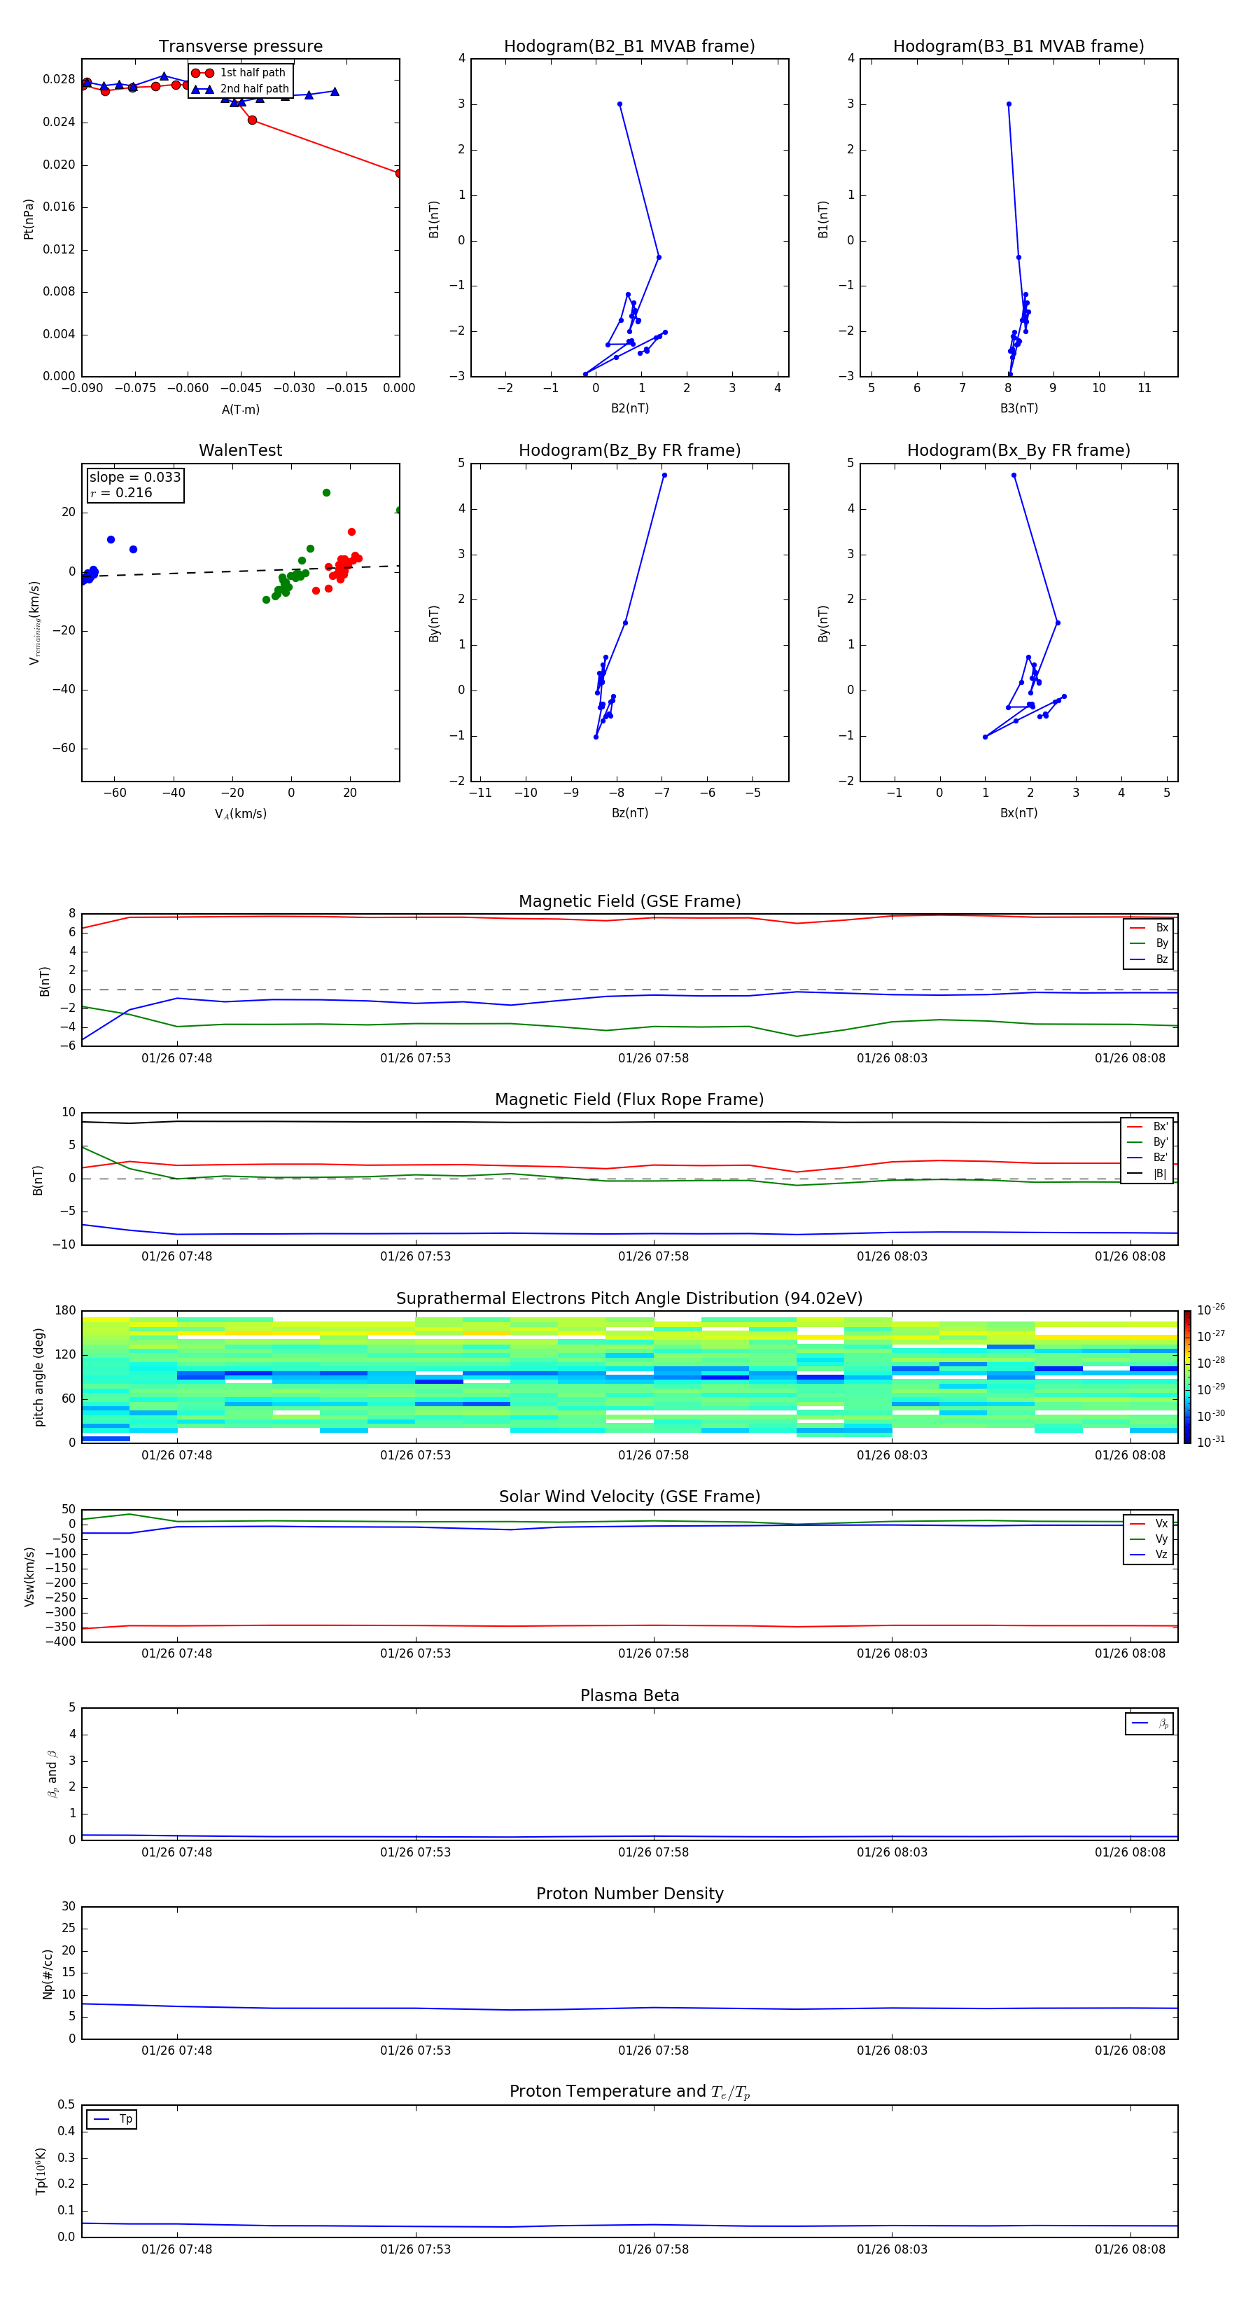Click the "Vz" velocity legend entry
The height and width of the screenshot is (2311, 1260).
[1149, 1555]
